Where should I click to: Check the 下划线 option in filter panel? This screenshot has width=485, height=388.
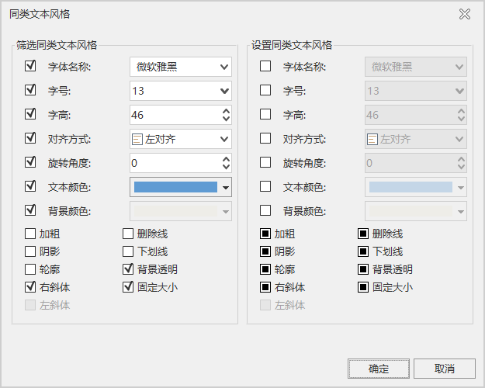pyautogui.click(x=129, y=251)
